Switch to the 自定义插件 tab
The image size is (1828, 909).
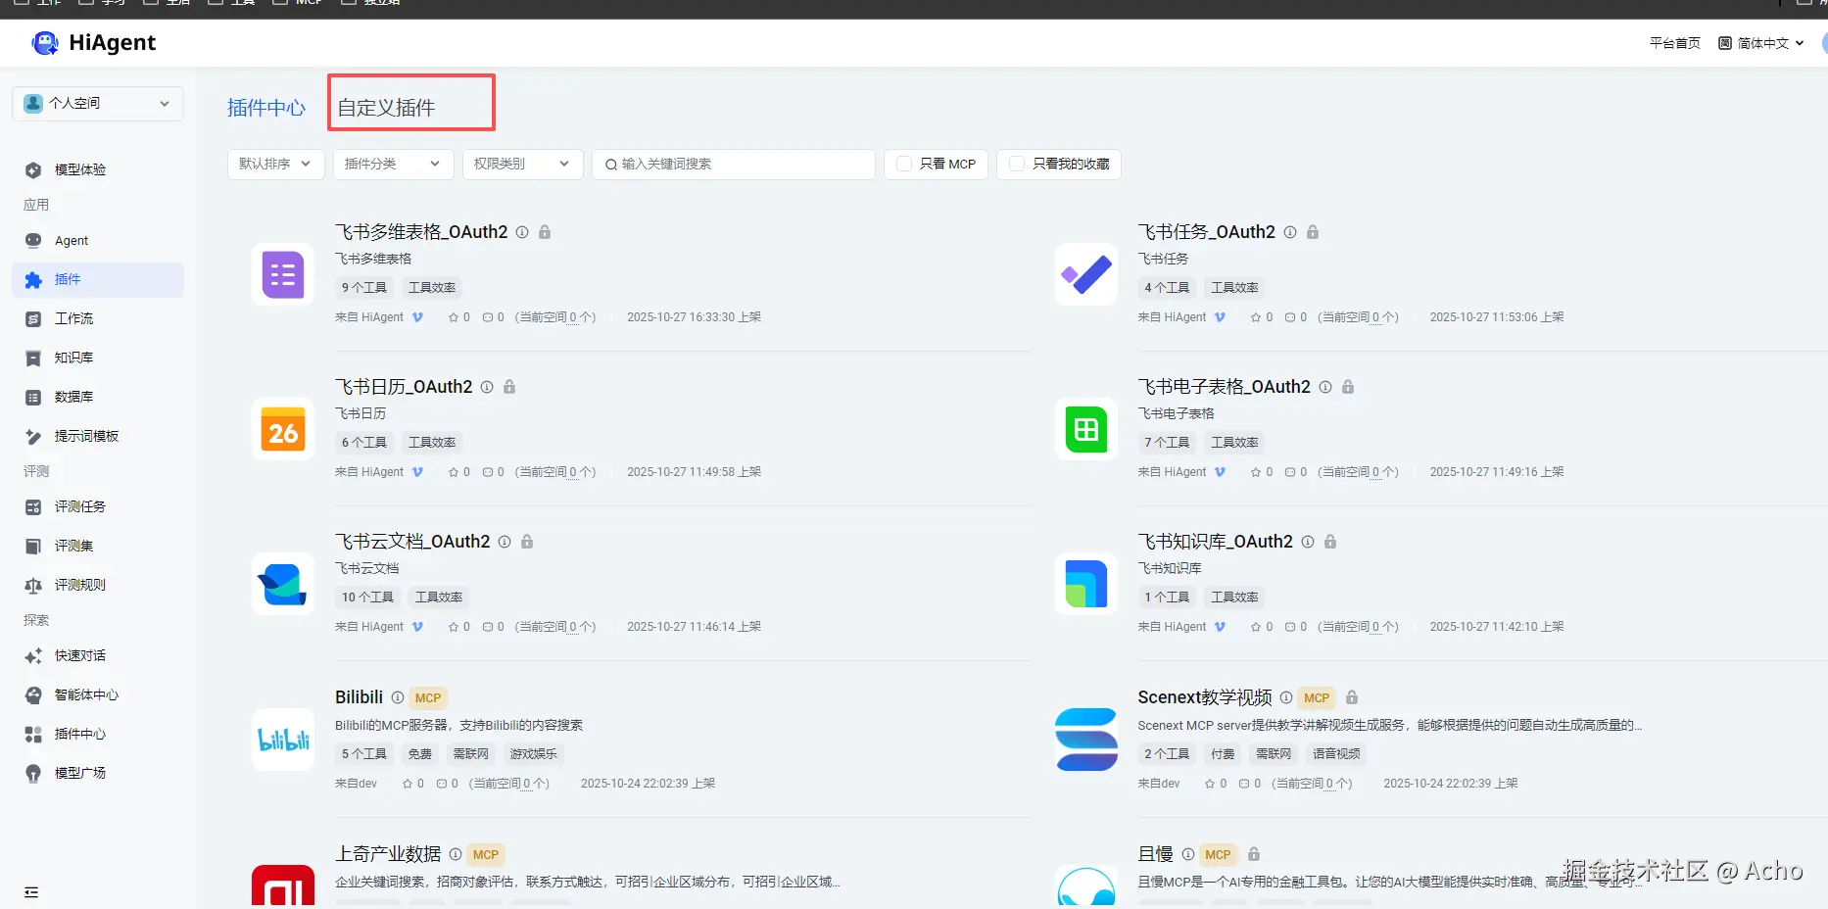(386, 108)
